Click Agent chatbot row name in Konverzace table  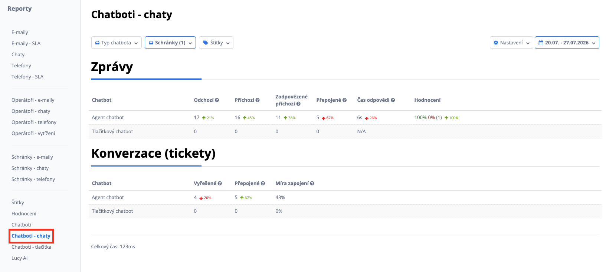click(x=108, y=197)
